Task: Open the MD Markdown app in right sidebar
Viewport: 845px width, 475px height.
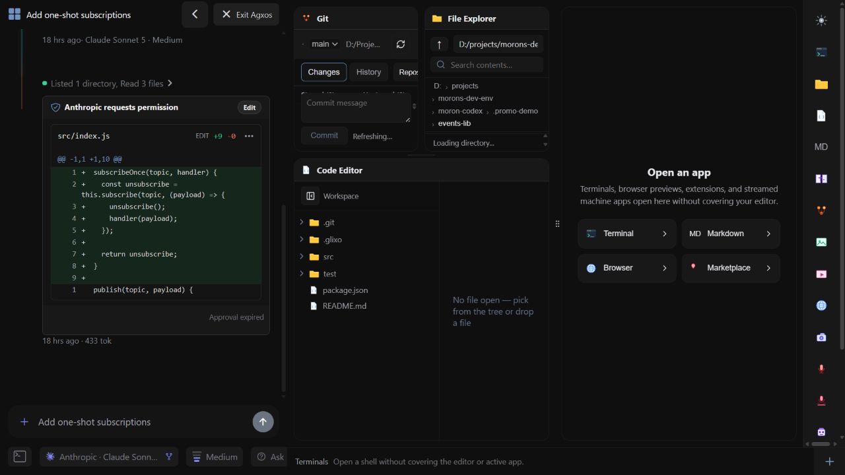Action: pos(821,146)
